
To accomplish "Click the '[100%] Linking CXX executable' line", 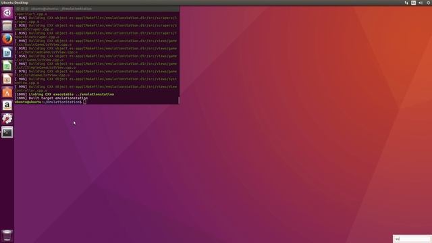I will point(64,94).
